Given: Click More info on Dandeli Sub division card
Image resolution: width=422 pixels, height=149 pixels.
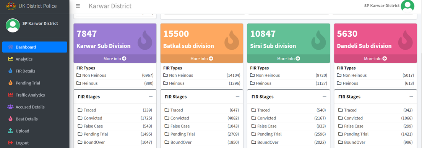Looking at the screenshot, I should (375, 58).
